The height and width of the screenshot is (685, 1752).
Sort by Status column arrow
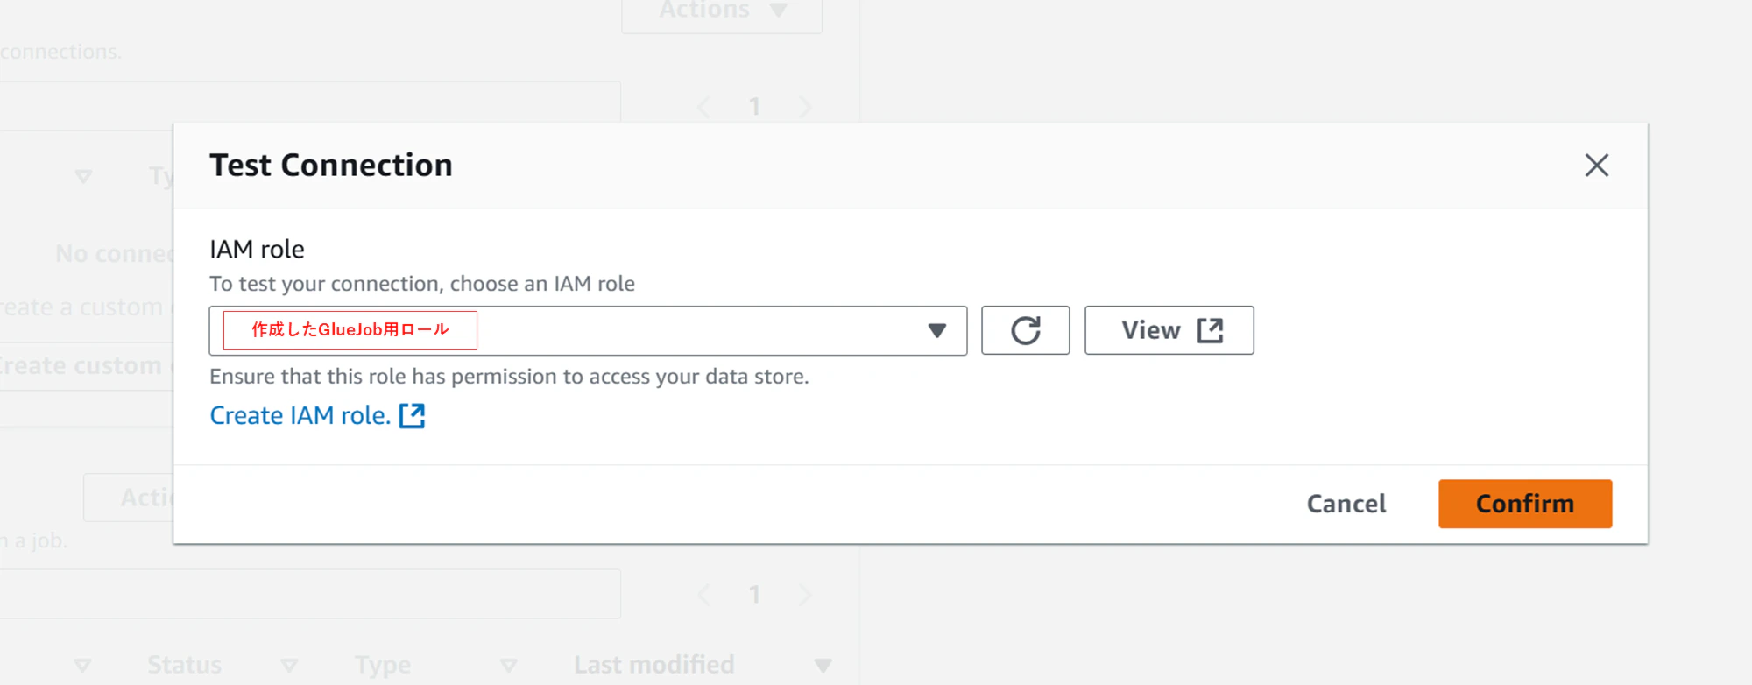coord(289,666)
